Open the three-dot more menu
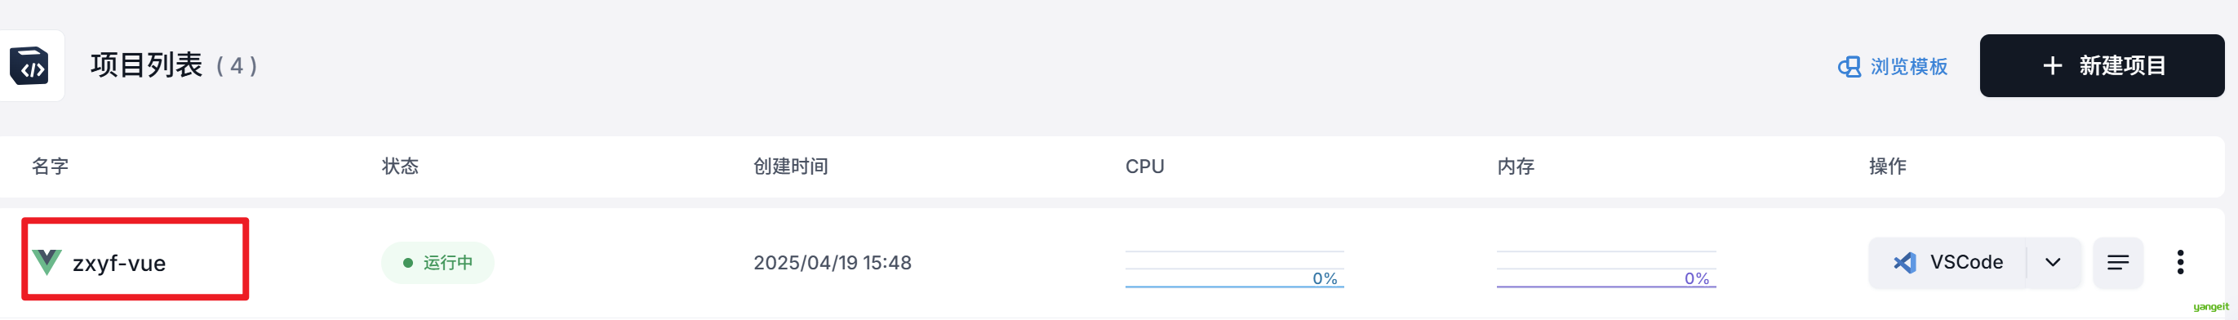The image size is (2238, 320). point(2180,262)
